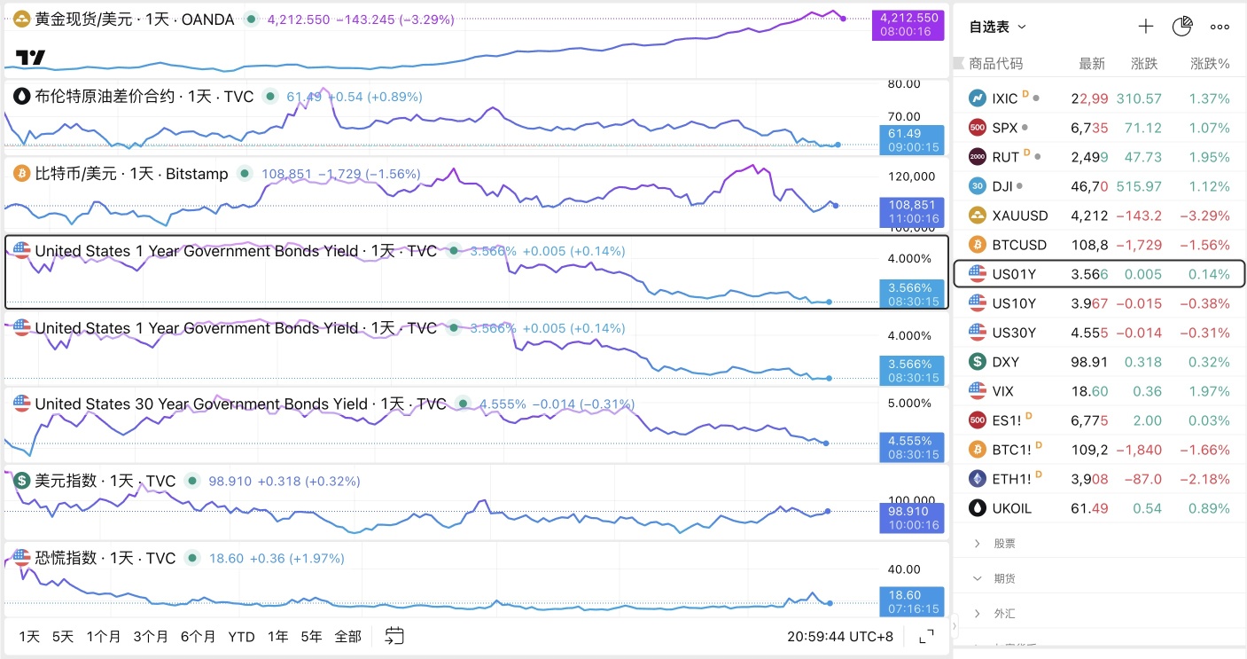Click the go-to-date calendar icon
Screen dimensions: 1247x659
pos(394,636)
